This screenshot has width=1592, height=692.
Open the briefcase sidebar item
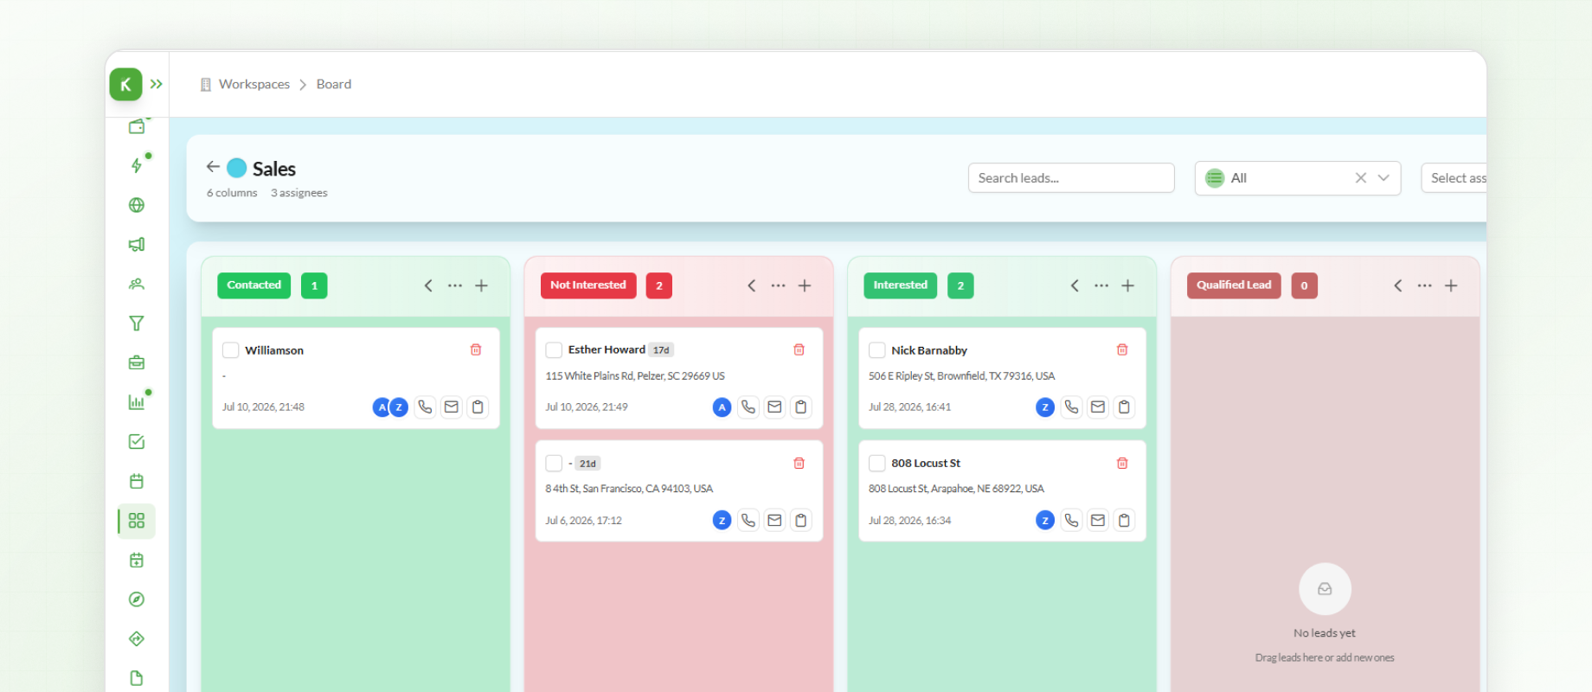[x=137, y=362]
